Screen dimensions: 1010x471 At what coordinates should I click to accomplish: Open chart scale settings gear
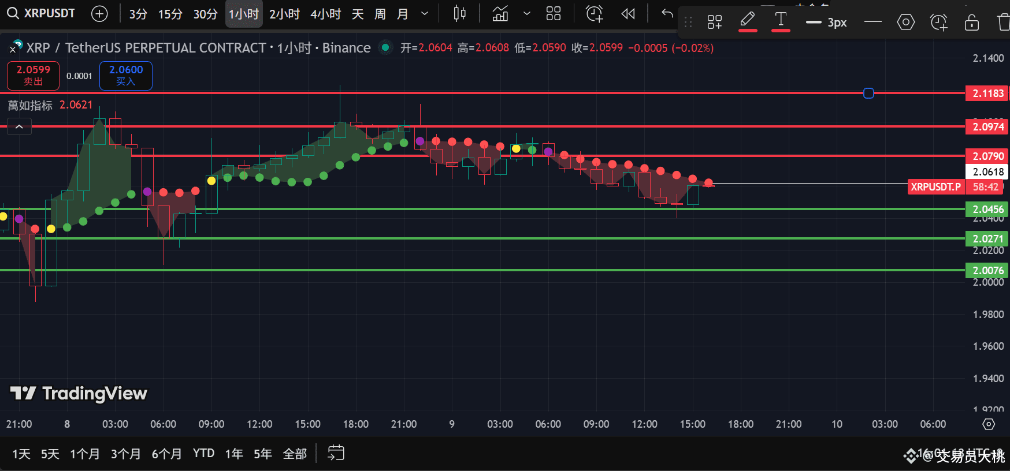click(989, 424)
